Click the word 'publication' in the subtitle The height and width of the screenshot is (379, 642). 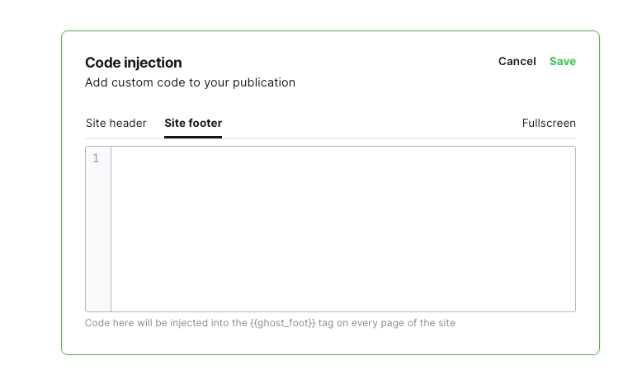[266, 82]
